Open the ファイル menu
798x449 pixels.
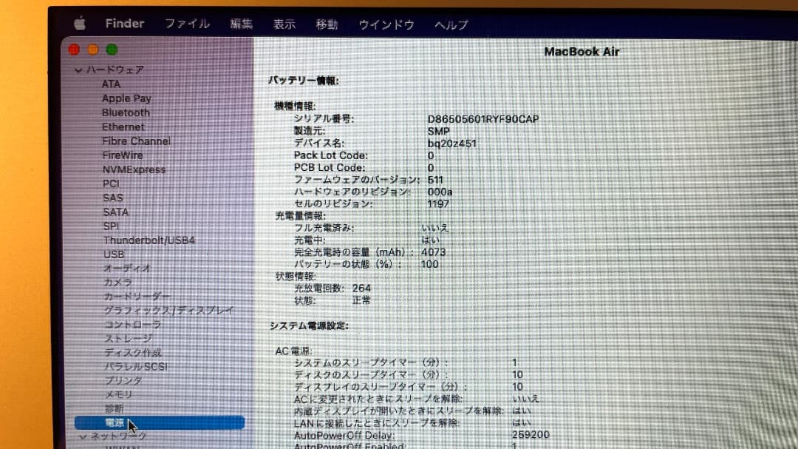(x=187, y=24)
